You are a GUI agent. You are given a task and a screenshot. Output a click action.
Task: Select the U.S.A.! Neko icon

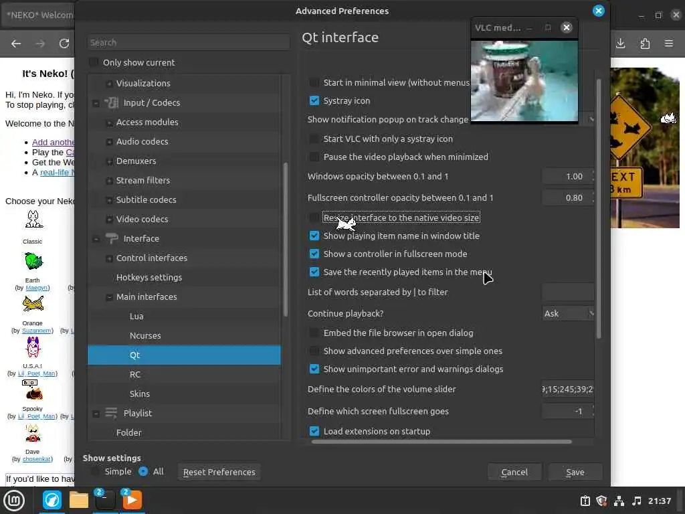pos(33,347)
